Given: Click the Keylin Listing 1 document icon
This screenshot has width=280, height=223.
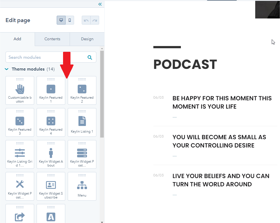Looking at the screenshot, I should 82,121.
